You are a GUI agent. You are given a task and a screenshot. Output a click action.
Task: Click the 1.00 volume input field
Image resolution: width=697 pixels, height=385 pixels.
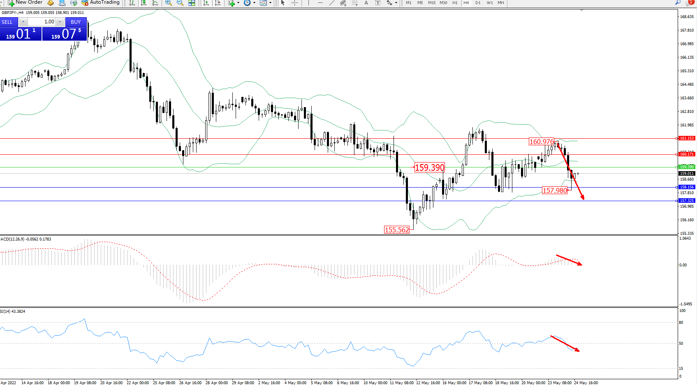[x=42, y=22]
